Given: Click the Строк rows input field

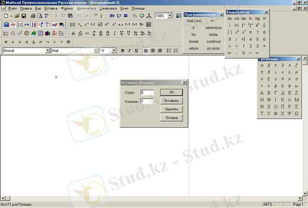Looking at the screenshot, I should pos(147,92).
